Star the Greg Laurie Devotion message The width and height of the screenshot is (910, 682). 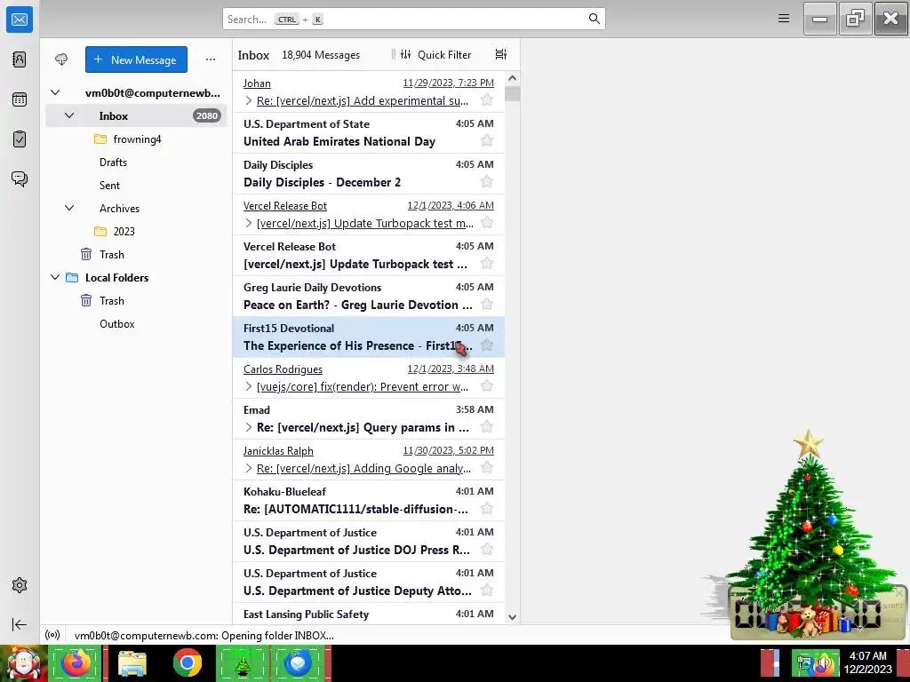(487, 304)
